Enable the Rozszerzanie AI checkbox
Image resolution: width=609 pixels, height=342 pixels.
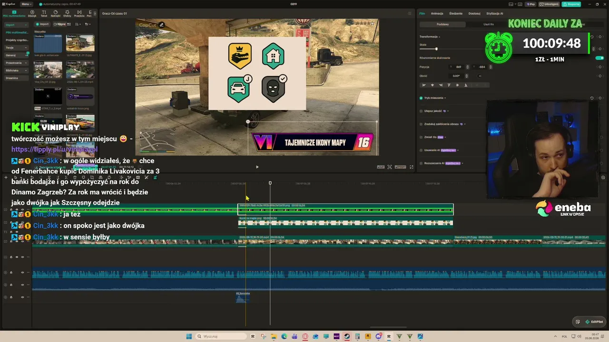click(x=421, y=163)
